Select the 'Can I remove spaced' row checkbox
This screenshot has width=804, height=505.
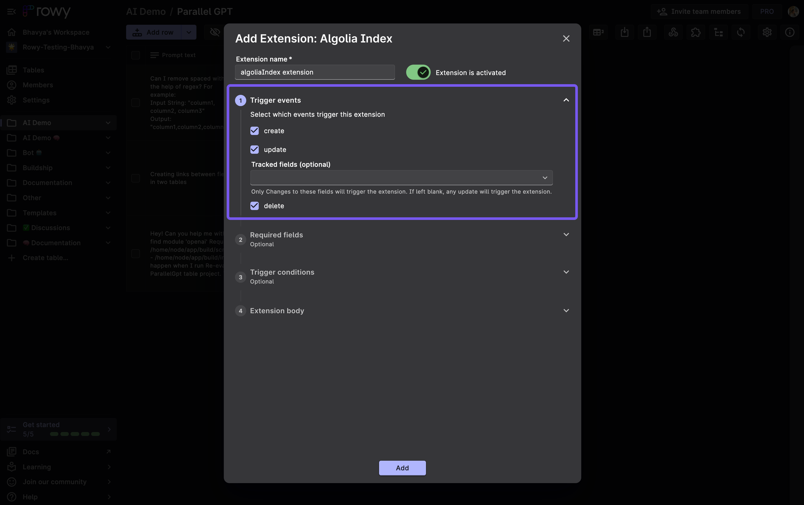pyautogui.click(x=135, y=102)
